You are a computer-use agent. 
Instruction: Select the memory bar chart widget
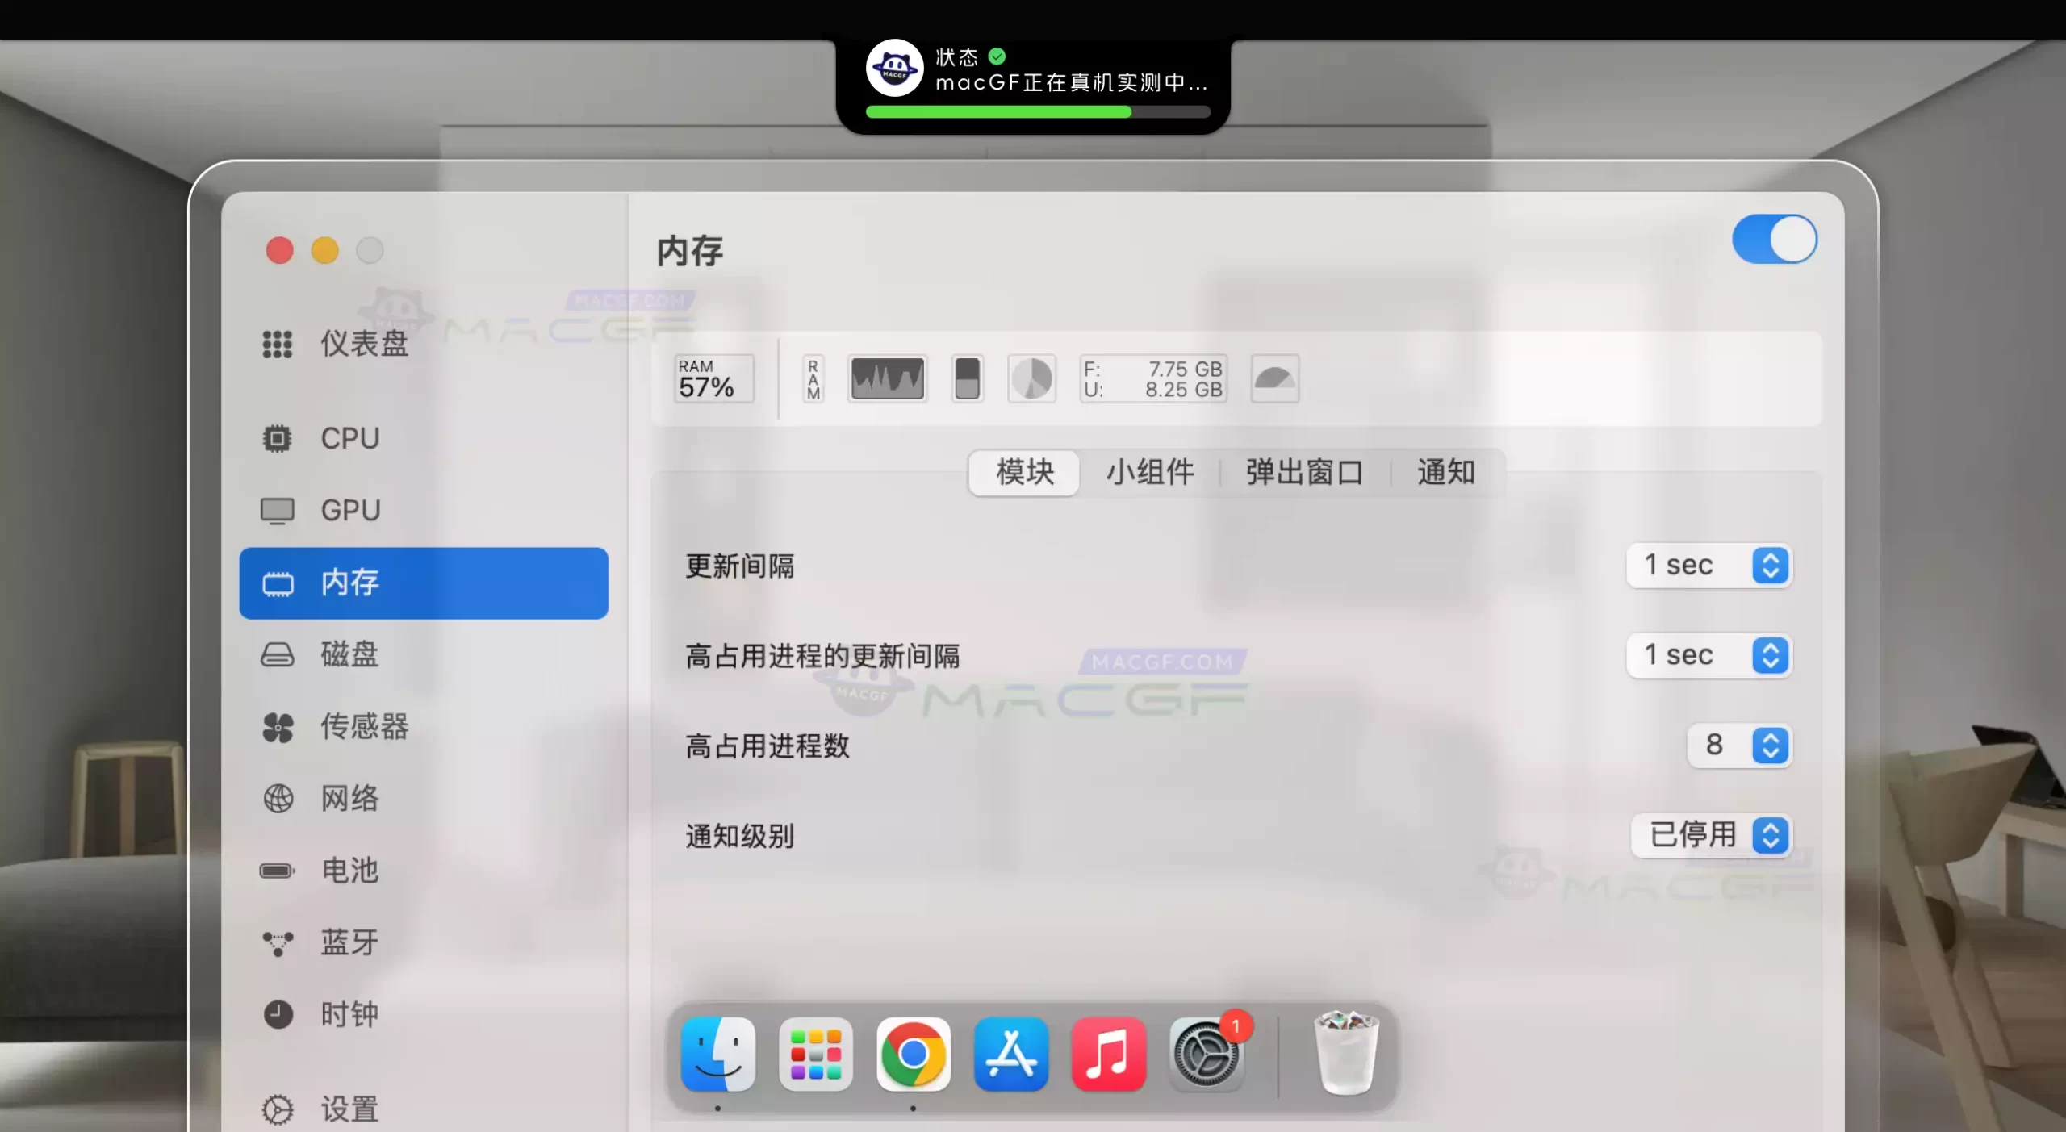pyautogui.click(x=967, y=378)
